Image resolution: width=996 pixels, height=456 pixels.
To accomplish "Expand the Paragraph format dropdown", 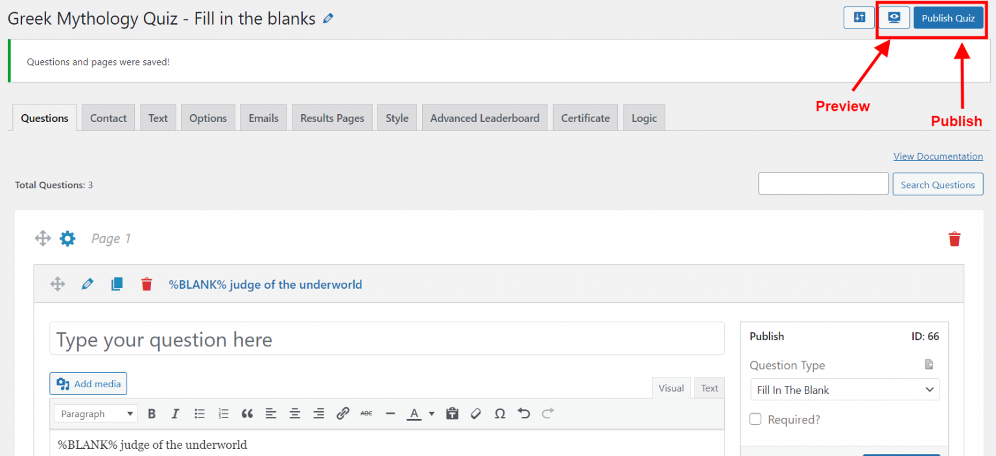I will (95, 414).
